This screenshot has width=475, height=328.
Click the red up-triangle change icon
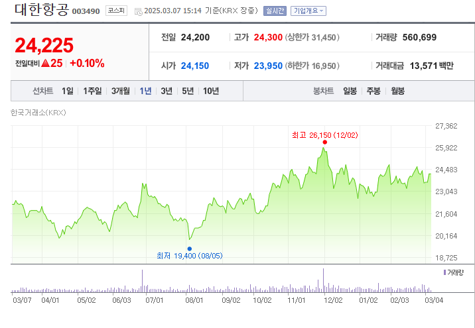tap(45, 63)
